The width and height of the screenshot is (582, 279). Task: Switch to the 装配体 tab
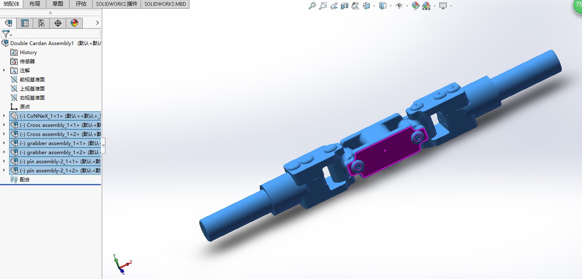tap(11, 4)
